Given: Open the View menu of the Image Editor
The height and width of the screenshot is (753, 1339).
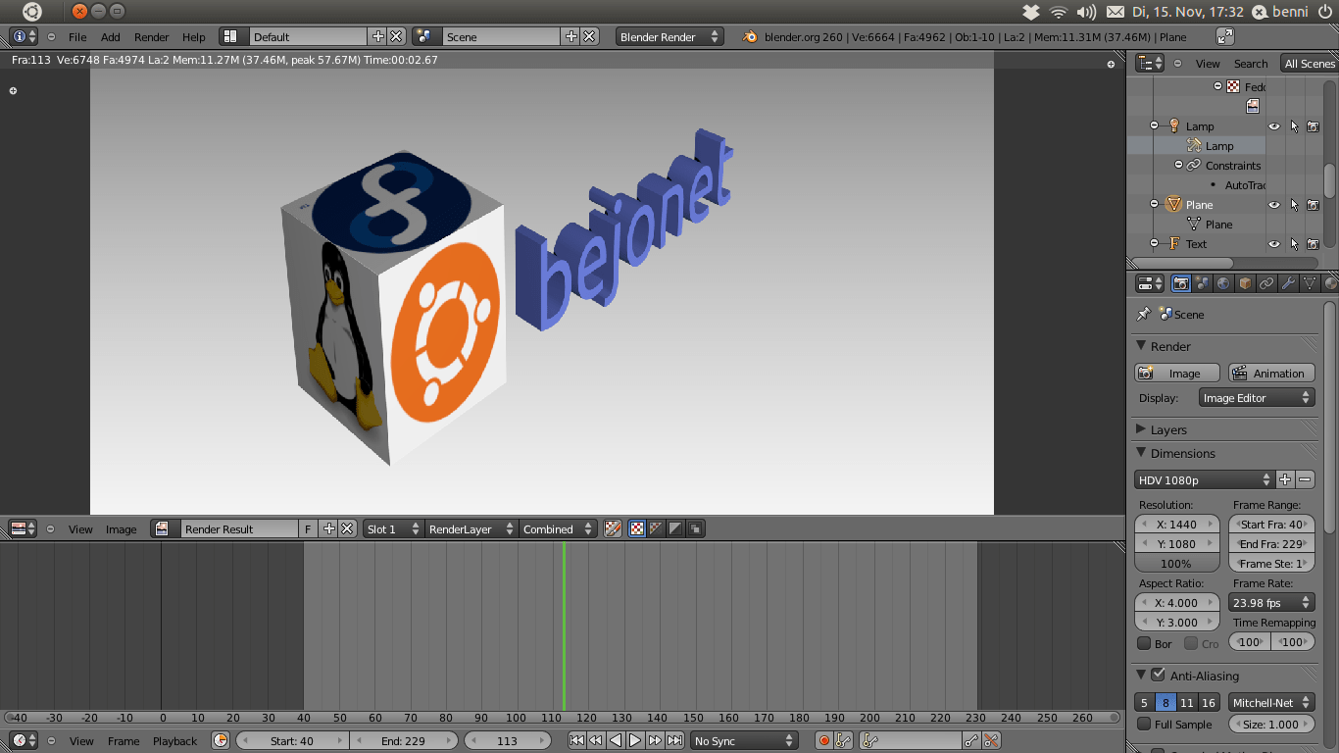Looking at the screenshot, I should tap(80, 528).
